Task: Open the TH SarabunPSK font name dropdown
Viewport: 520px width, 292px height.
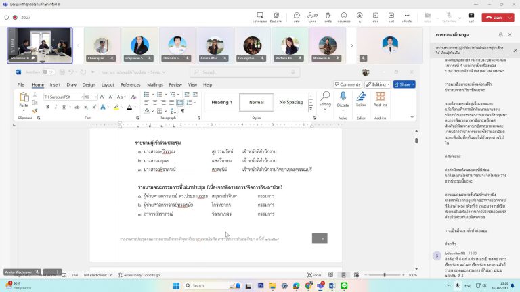Action: click(x=63, y=97)
